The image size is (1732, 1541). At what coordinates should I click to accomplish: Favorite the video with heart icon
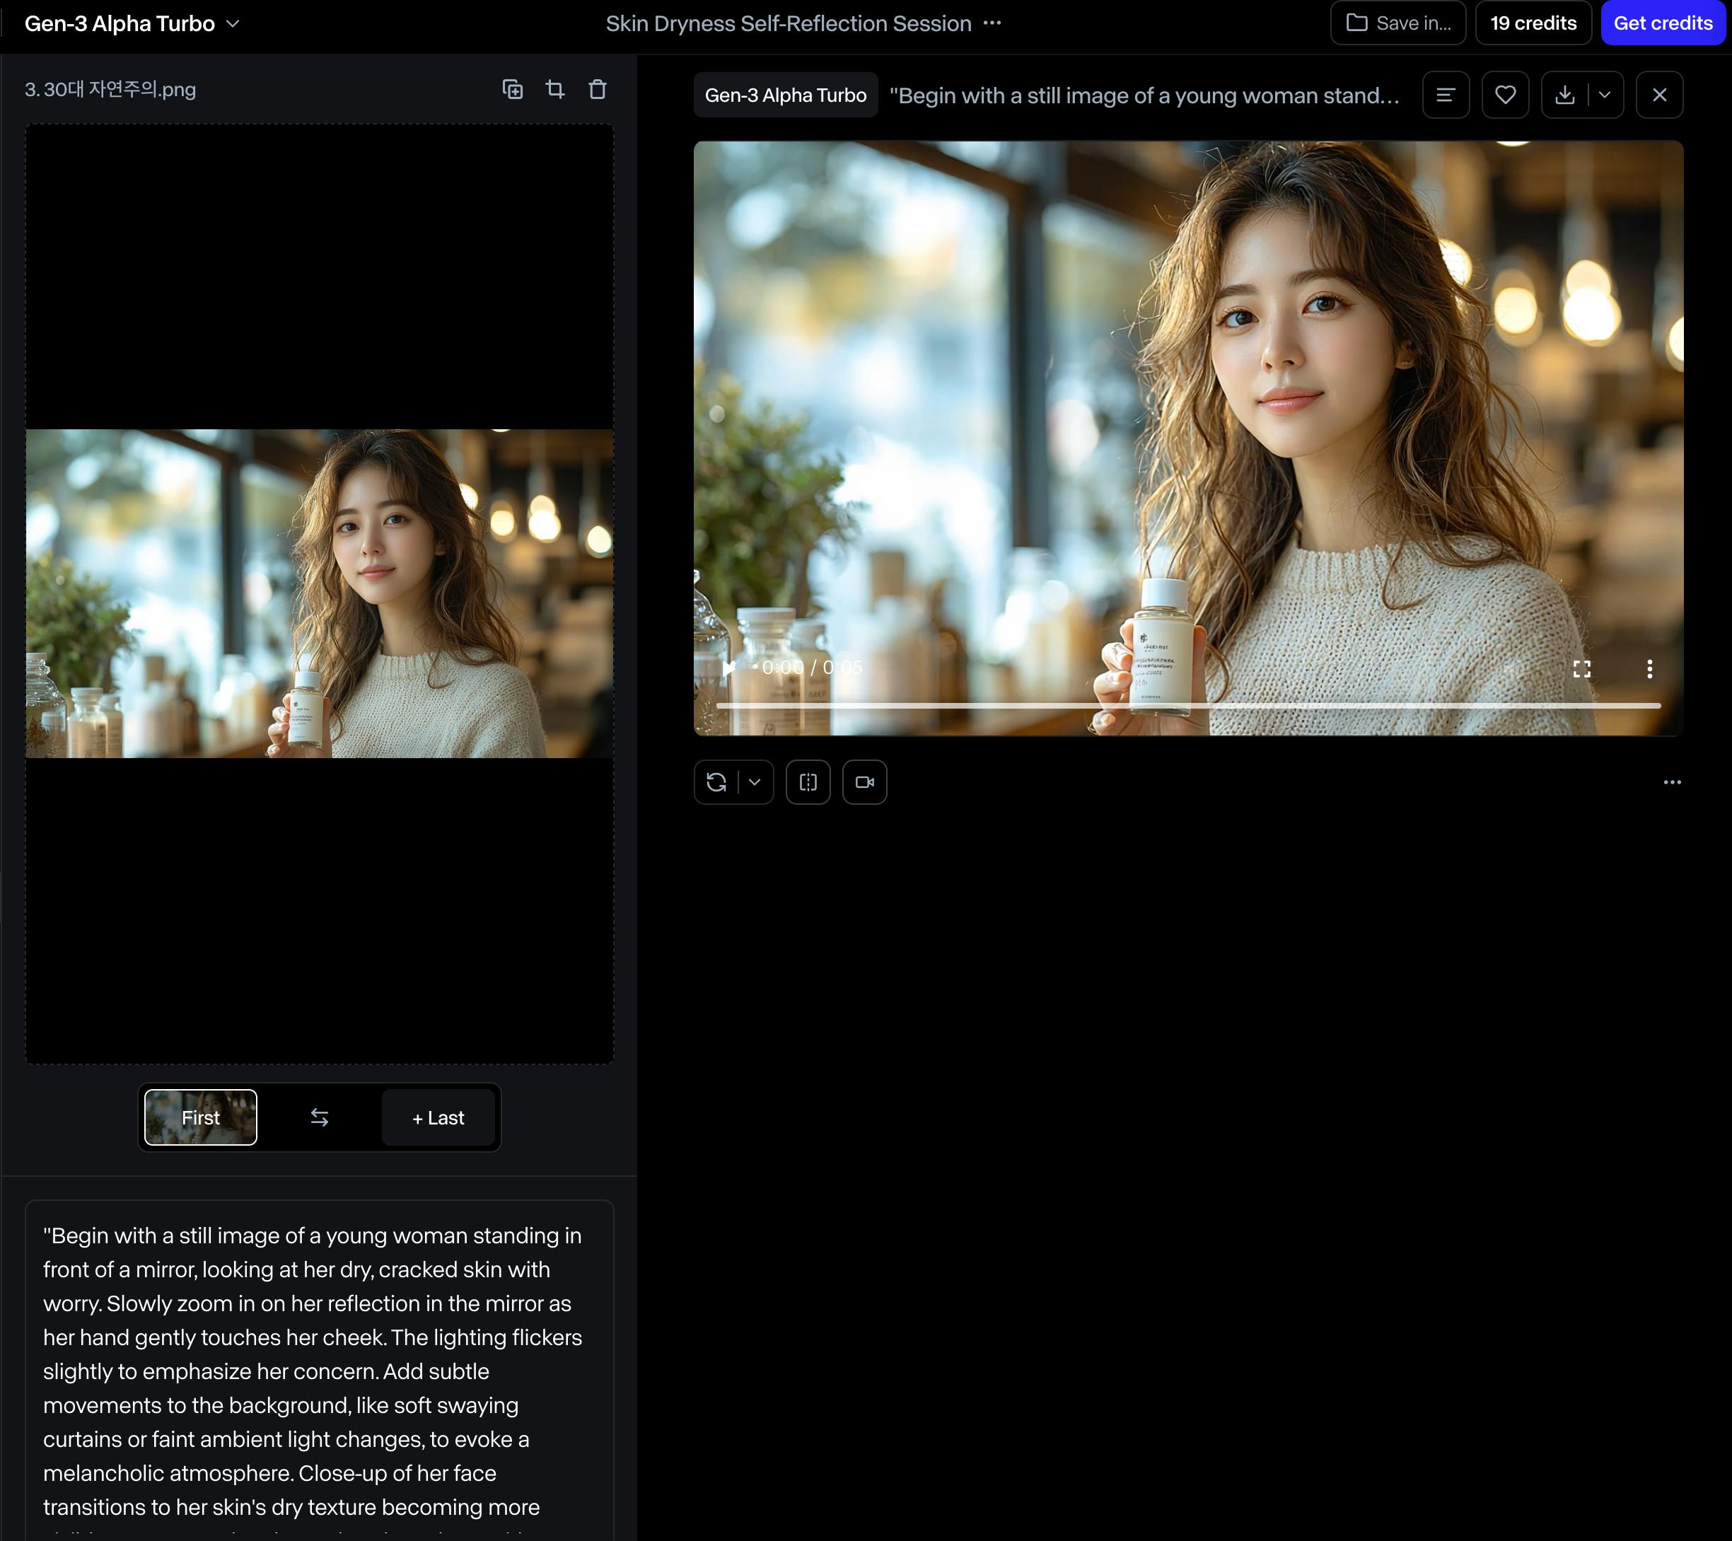click(x=1505, y=95)
